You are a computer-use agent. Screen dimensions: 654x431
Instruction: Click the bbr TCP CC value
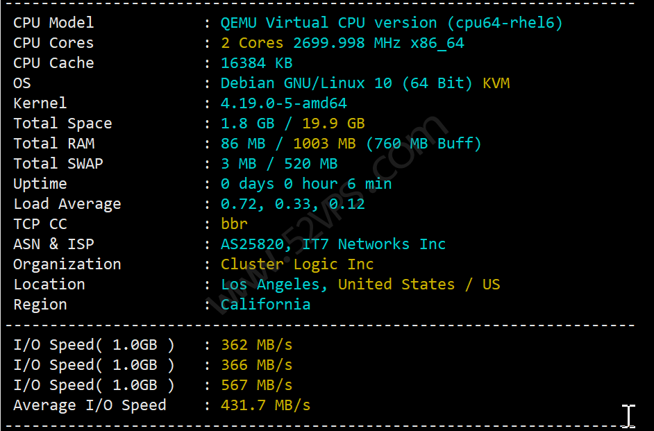point(234,224)
